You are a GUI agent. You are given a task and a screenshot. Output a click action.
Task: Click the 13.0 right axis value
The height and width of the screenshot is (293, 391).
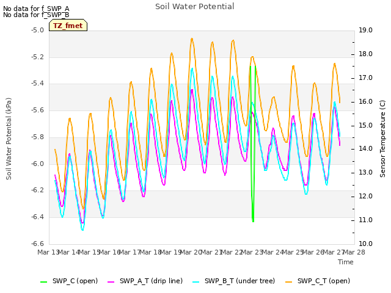pyautogui.click(x=365, y=172)
